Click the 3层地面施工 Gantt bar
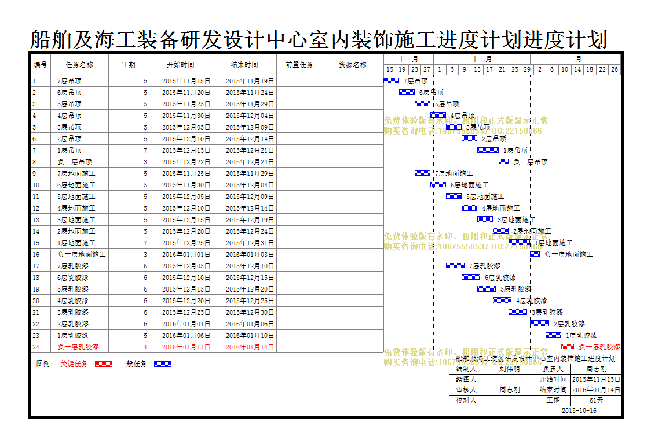Image resolution: width=651 pixels, height=446 pixels. point(485,220)
